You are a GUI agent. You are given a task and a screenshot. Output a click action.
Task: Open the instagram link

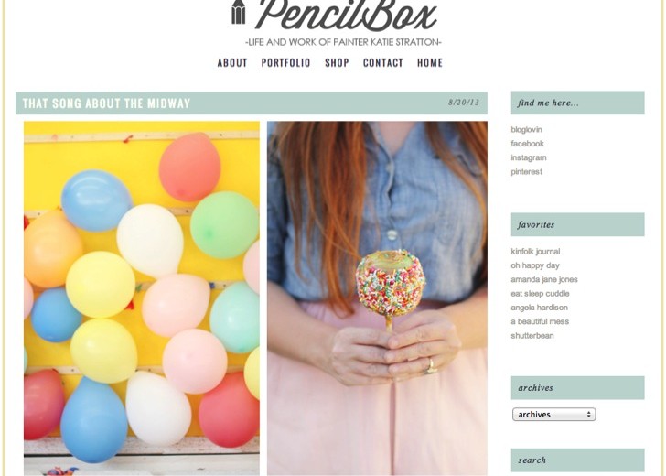(x=529, y=157)
